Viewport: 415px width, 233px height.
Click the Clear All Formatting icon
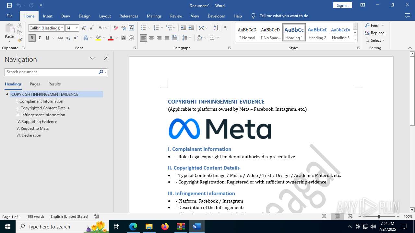click(116, 28)
